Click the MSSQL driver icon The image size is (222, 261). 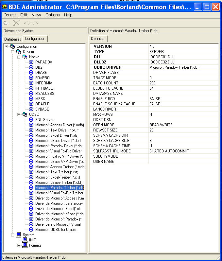coord(31,99)
